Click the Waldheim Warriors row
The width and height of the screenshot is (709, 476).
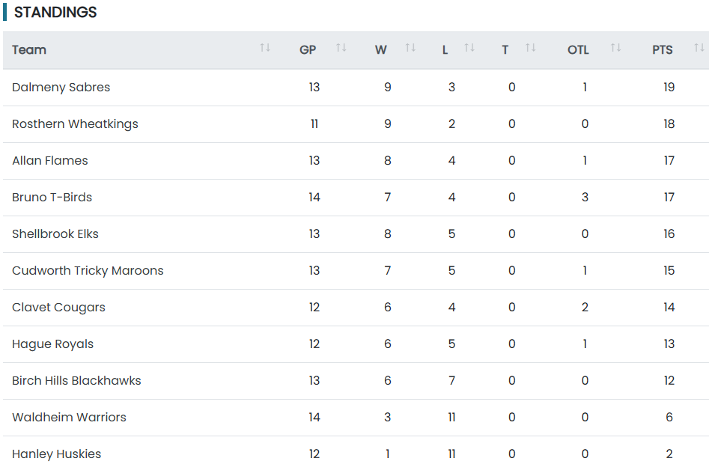coord(69,417)
